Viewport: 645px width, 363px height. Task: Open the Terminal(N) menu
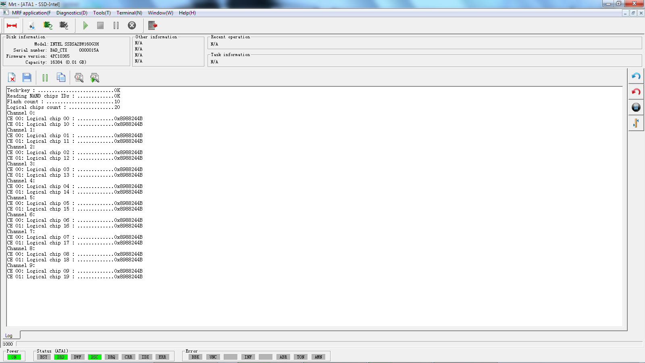coord(129,13)
